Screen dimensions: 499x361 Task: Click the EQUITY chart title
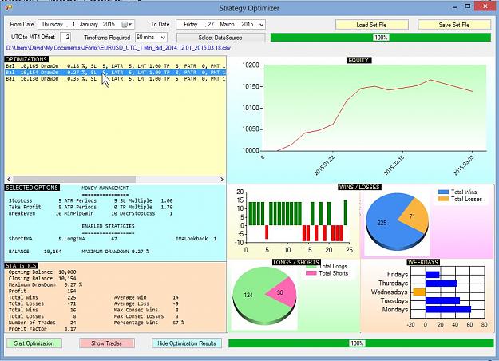pyautogui.click(x=358, y=60)
